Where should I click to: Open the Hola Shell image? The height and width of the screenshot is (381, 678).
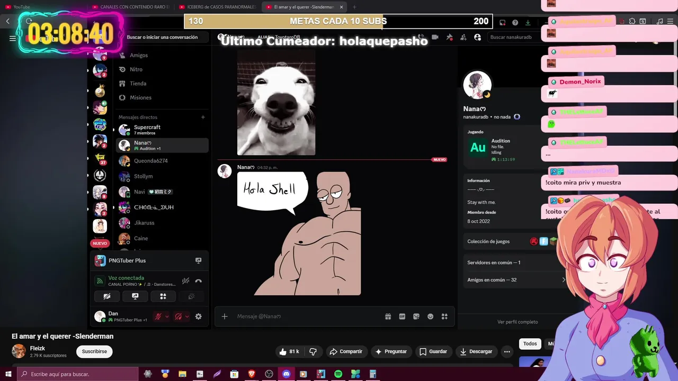[x=299, y=233]
